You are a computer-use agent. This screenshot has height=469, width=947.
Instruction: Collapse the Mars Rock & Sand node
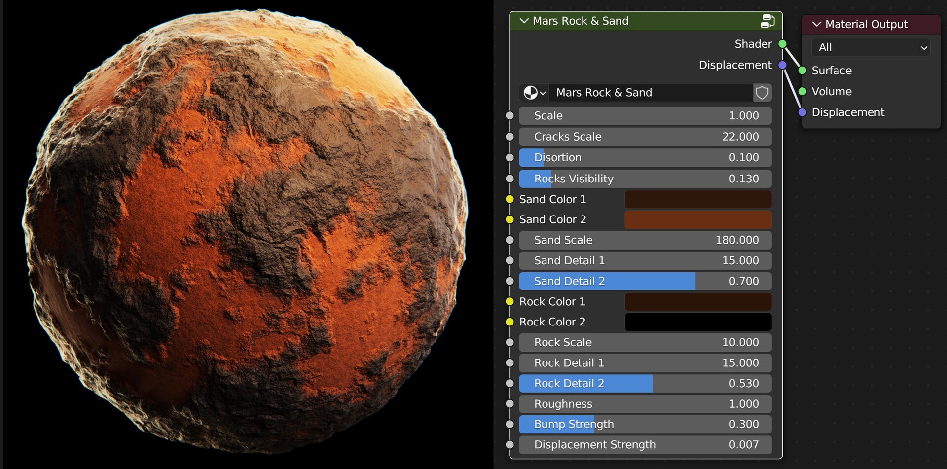(524, 21)
